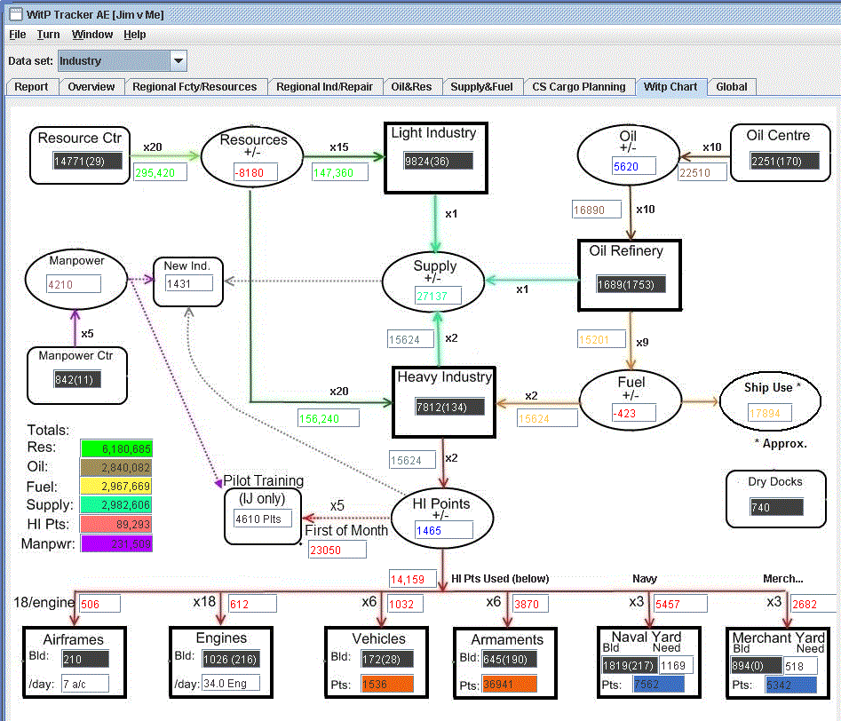The image size is (841, 721).
Task: Click the Resource Ctr value field
Action: [x=87, y=161]
